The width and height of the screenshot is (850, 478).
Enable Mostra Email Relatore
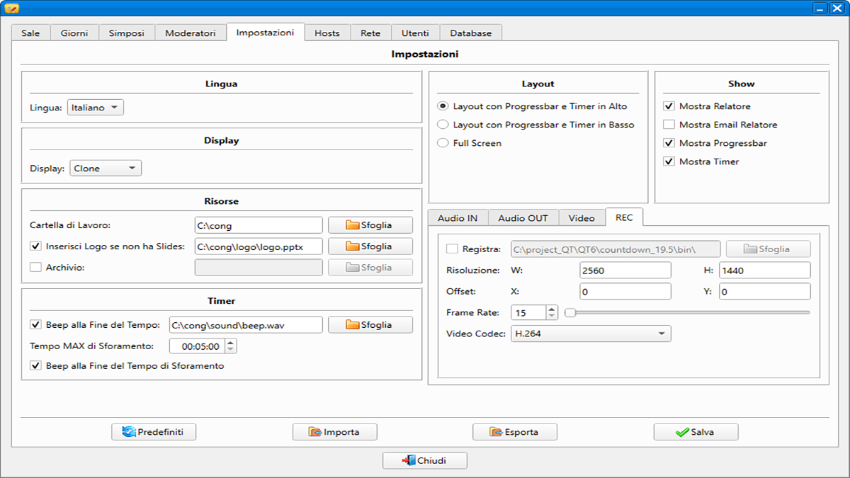click(x=669, y=125)
